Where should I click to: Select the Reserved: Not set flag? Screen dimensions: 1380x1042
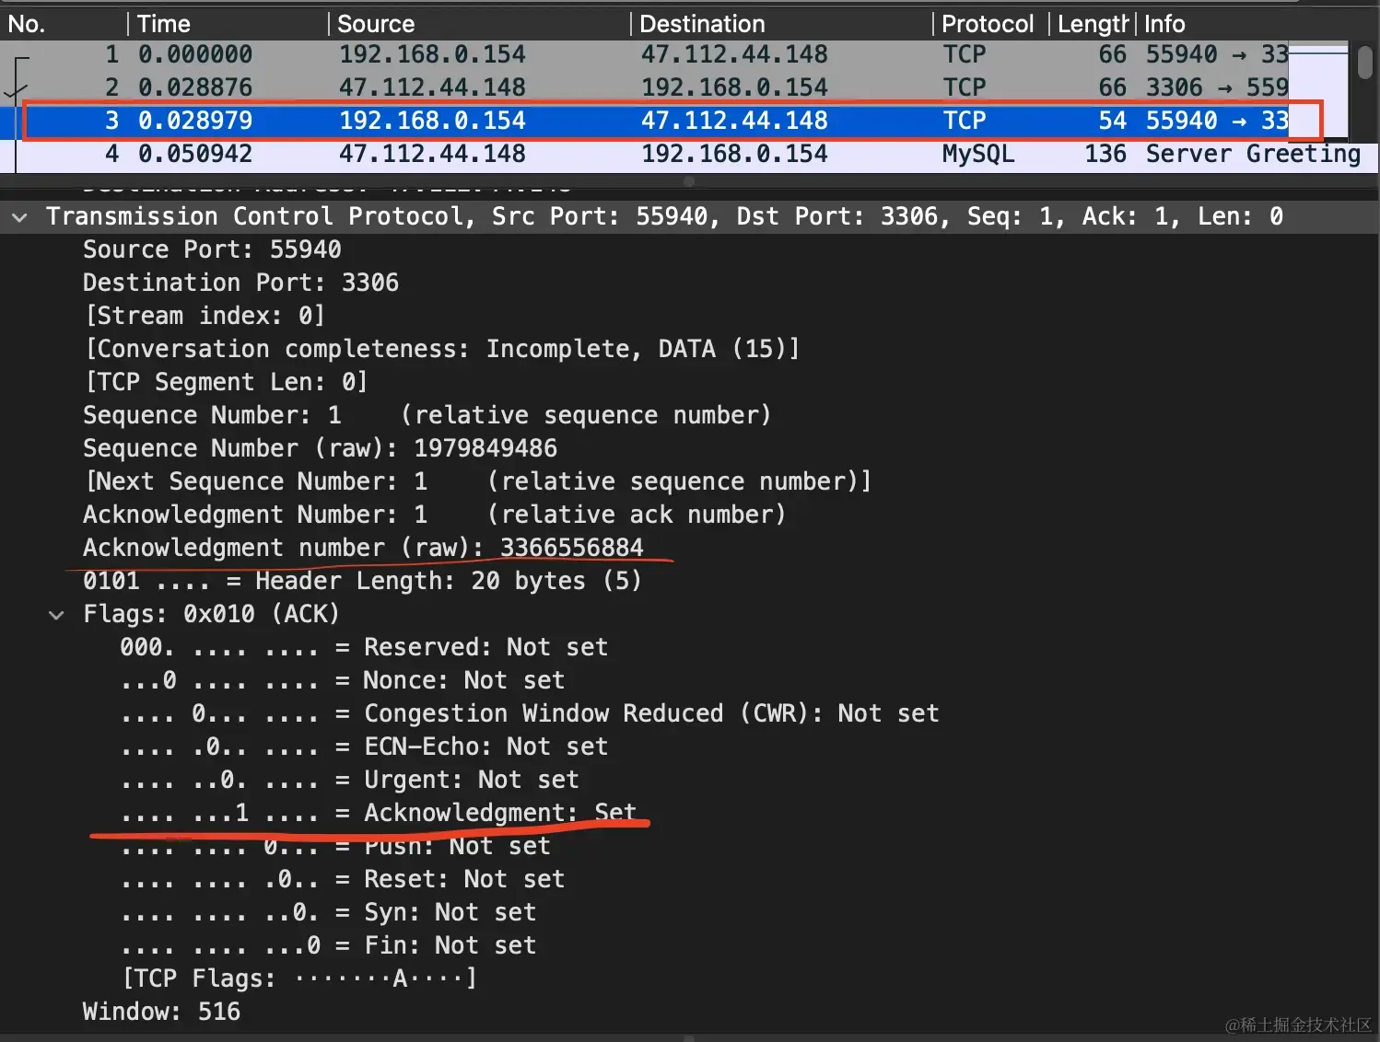(x=364, y=647)
